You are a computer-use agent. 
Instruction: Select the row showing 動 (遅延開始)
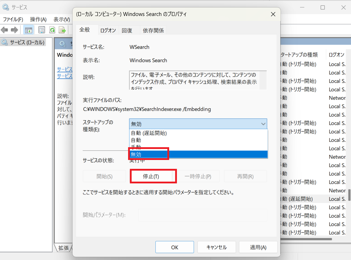[313, 199]
